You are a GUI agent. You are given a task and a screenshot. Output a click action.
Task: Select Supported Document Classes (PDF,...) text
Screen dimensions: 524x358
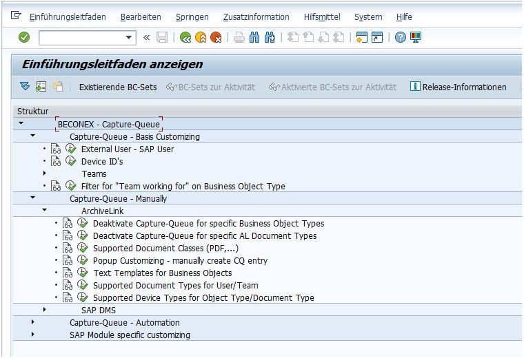click(165, 249)
